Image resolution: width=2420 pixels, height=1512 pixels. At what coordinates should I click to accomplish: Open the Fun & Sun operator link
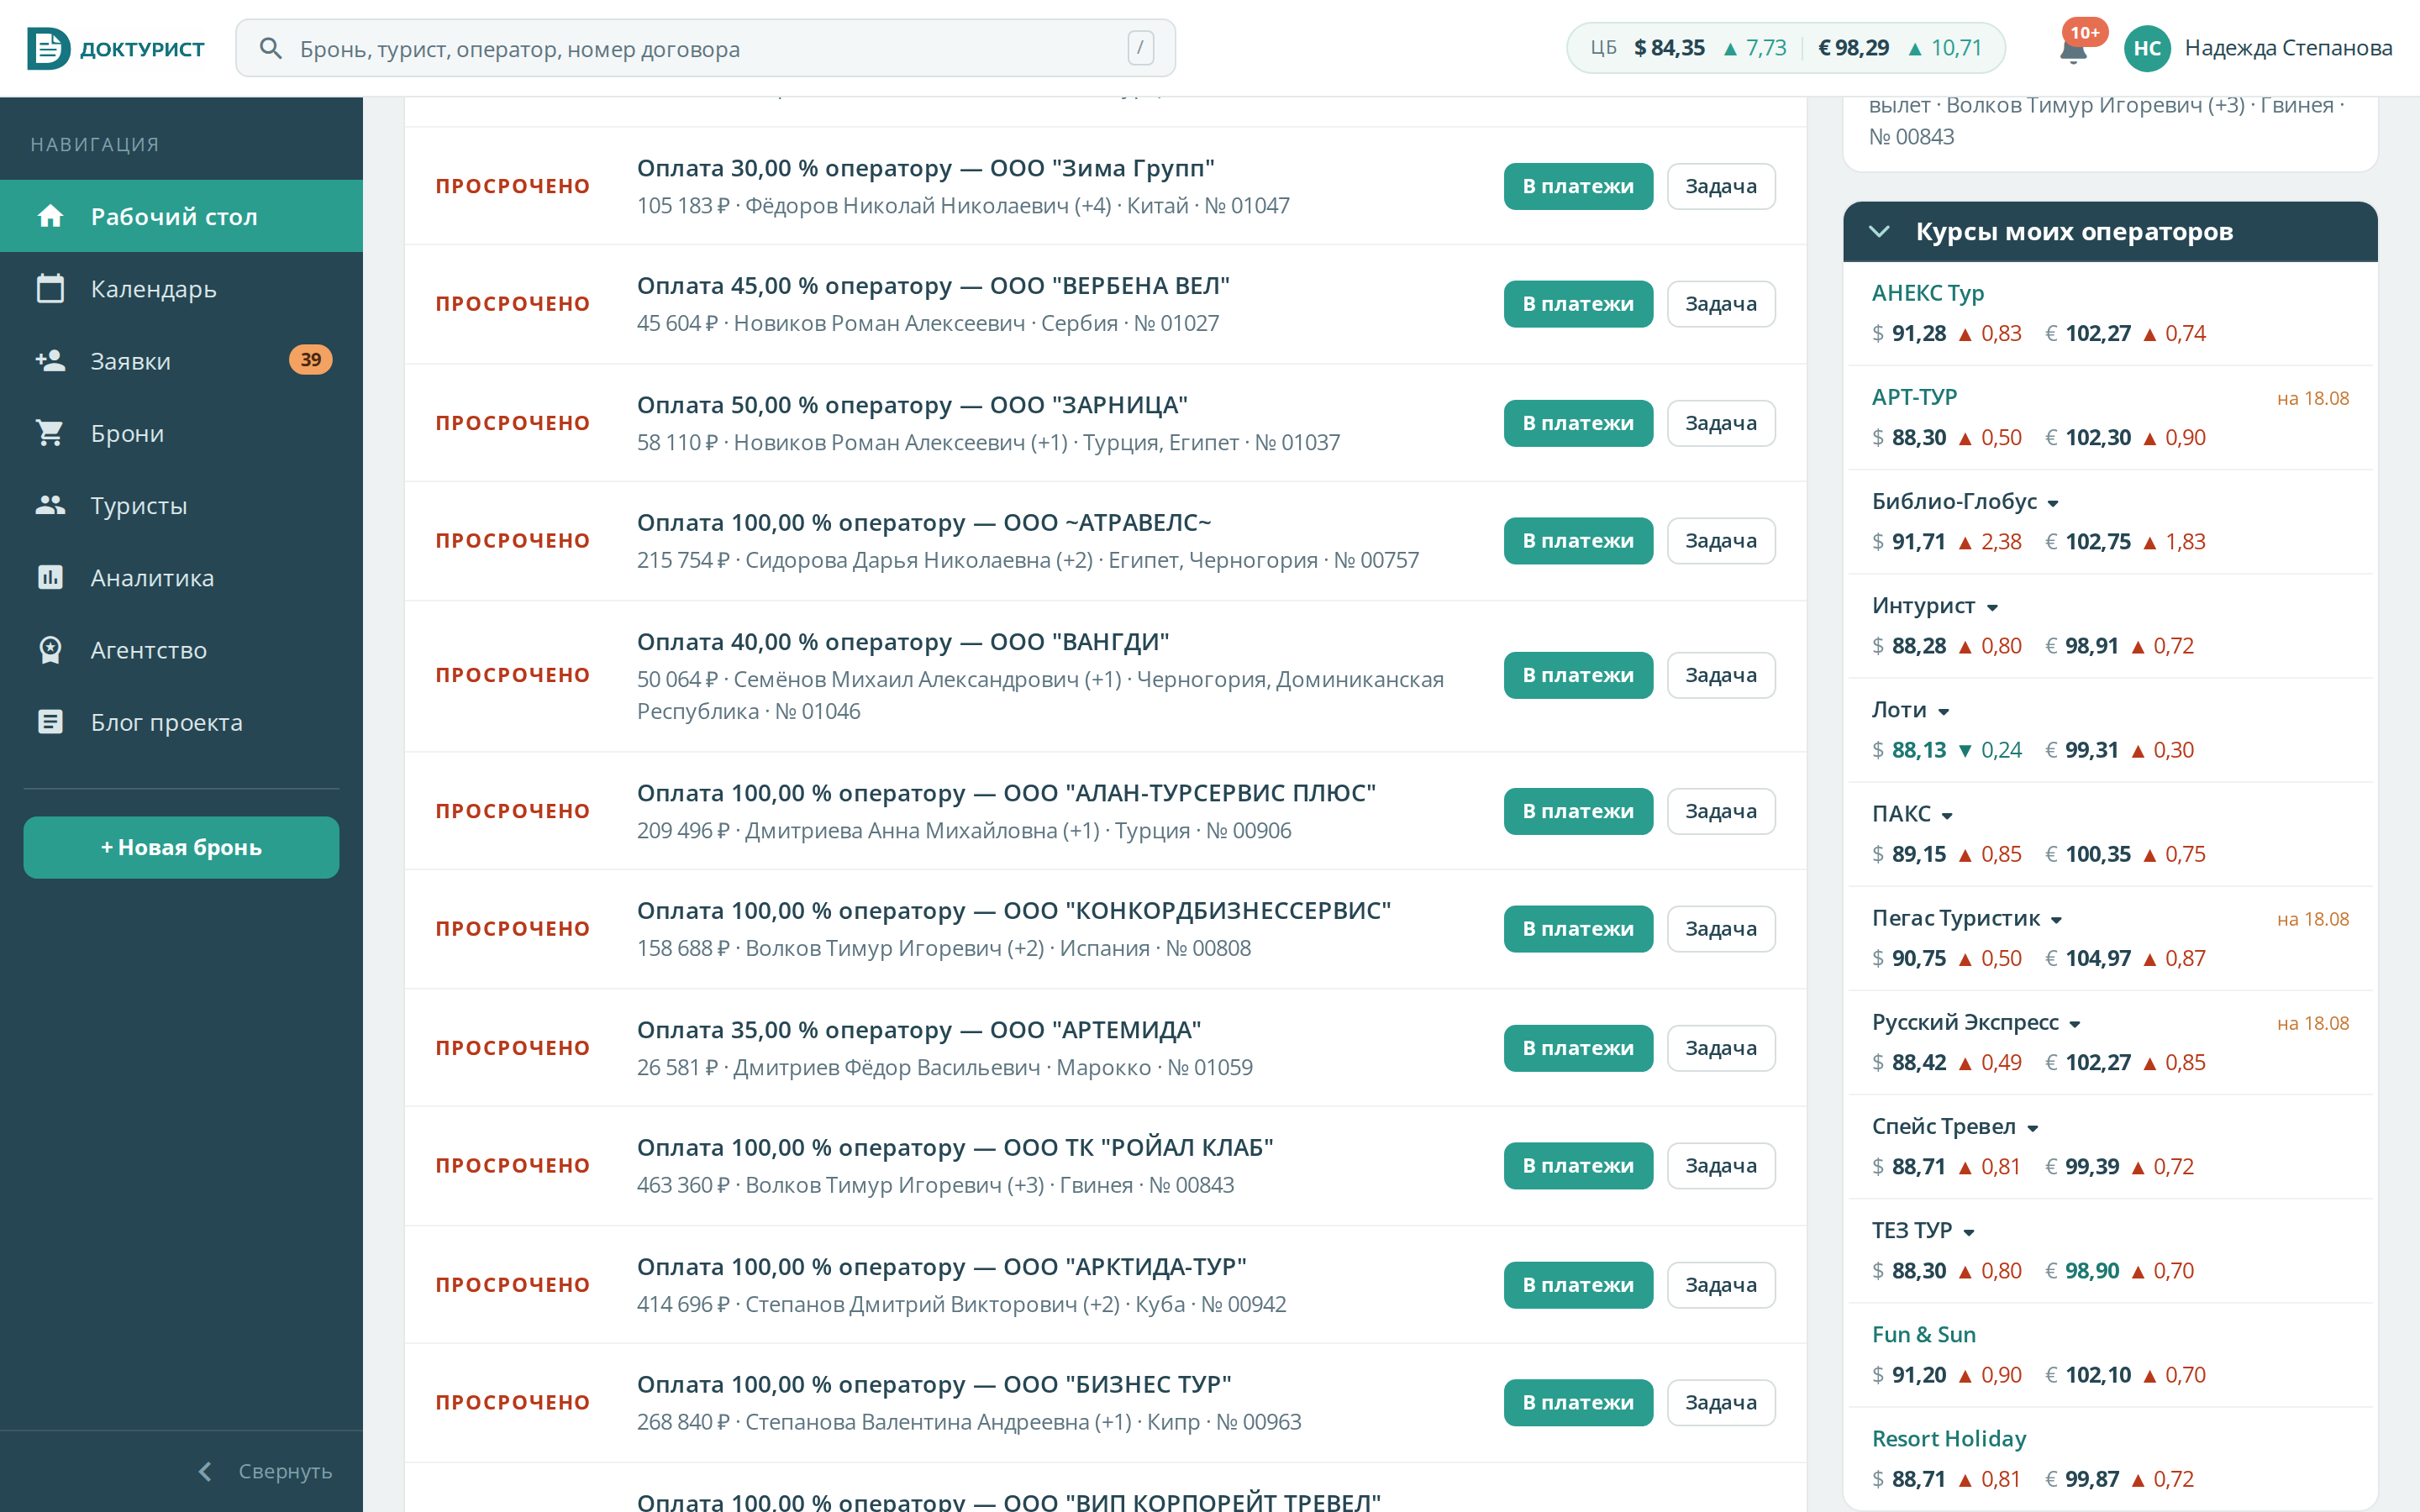pos(1923,1334)
